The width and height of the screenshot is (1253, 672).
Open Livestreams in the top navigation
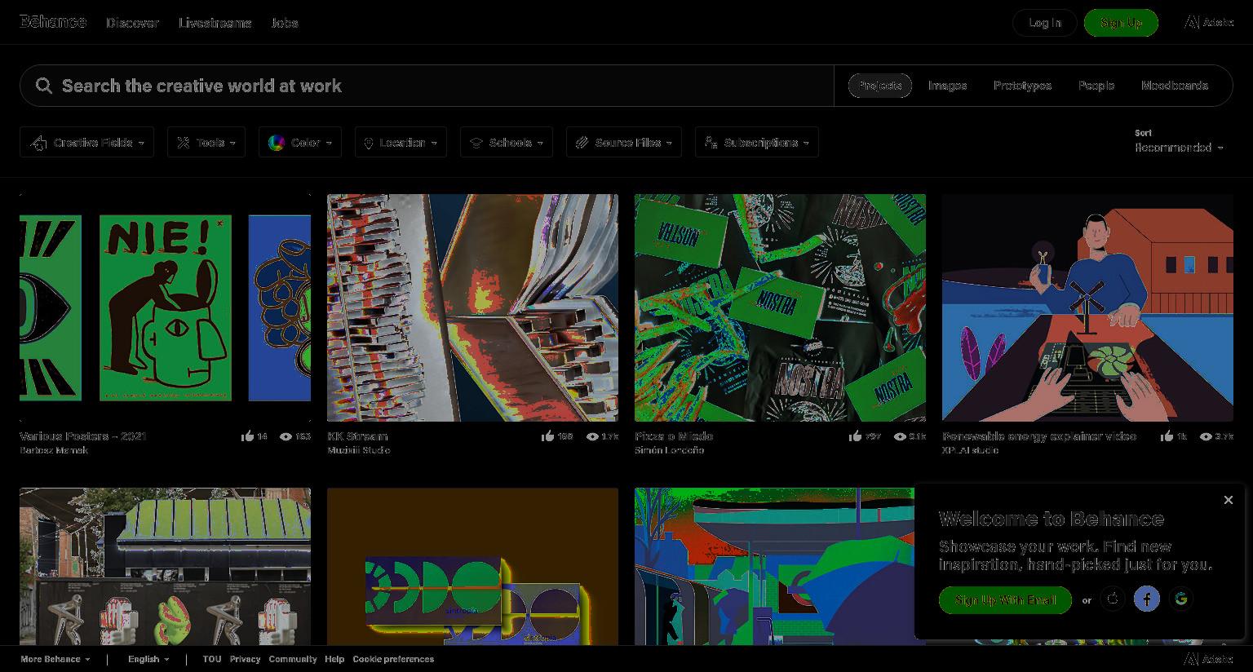tap(215, 23)
